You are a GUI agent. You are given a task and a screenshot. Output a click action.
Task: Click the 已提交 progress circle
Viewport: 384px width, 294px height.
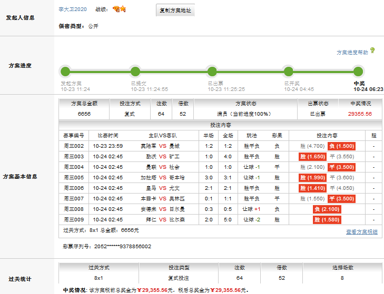pos(135,72)
